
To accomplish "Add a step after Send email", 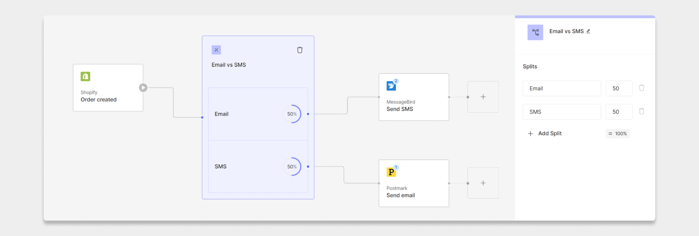I will tap(483, 183).
